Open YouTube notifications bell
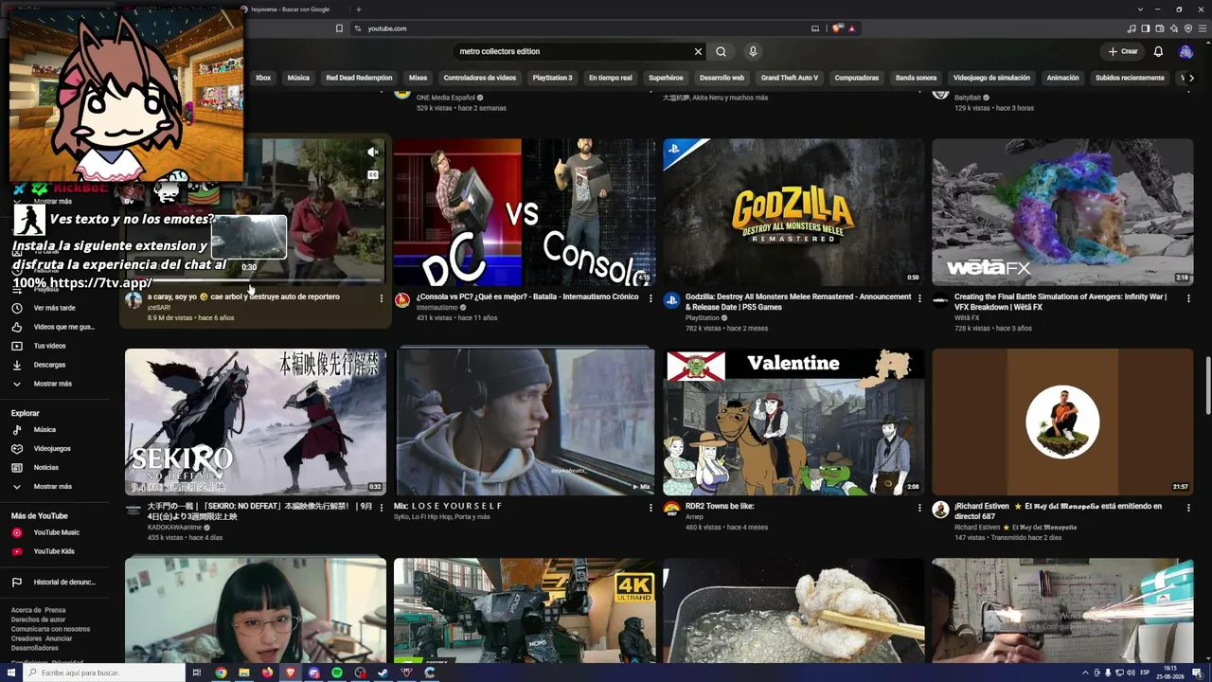Screen dimensions: 1212x682 (x=1158, y=51)
